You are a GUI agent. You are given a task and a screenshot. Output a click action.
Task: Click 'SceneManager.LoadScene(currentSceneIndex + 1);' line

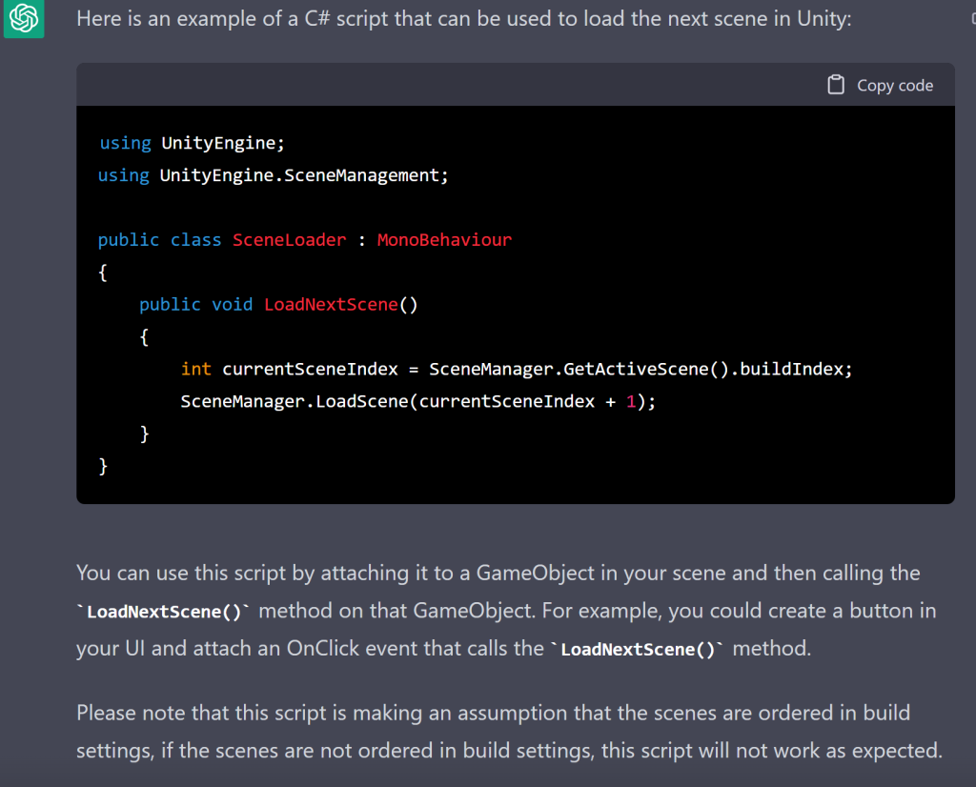tap(418, 402)
